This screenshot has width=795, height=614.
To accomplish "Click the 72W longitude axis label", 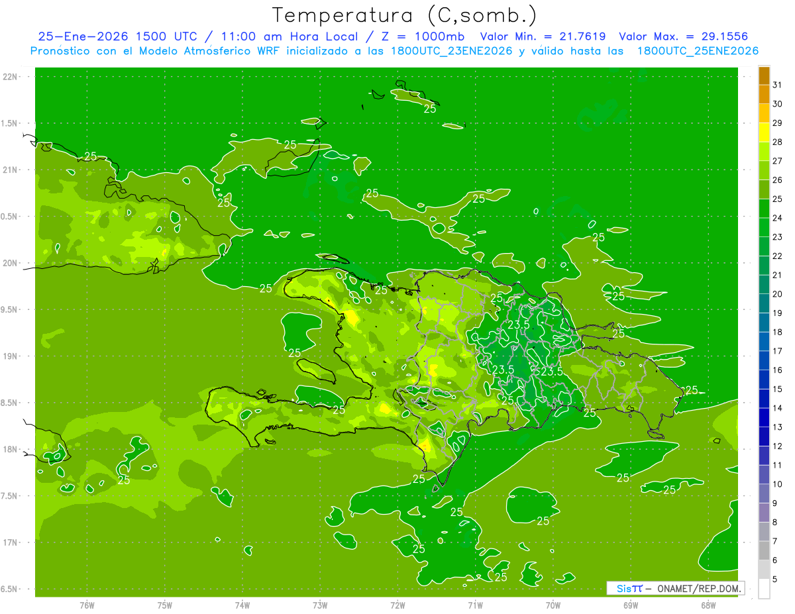I will (x=397, y=605).
